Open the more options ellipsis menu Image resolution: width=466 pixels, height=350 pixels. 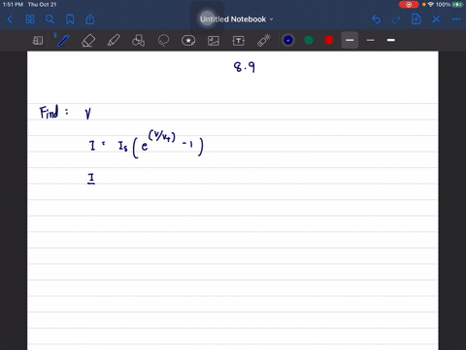coord(456,19)
